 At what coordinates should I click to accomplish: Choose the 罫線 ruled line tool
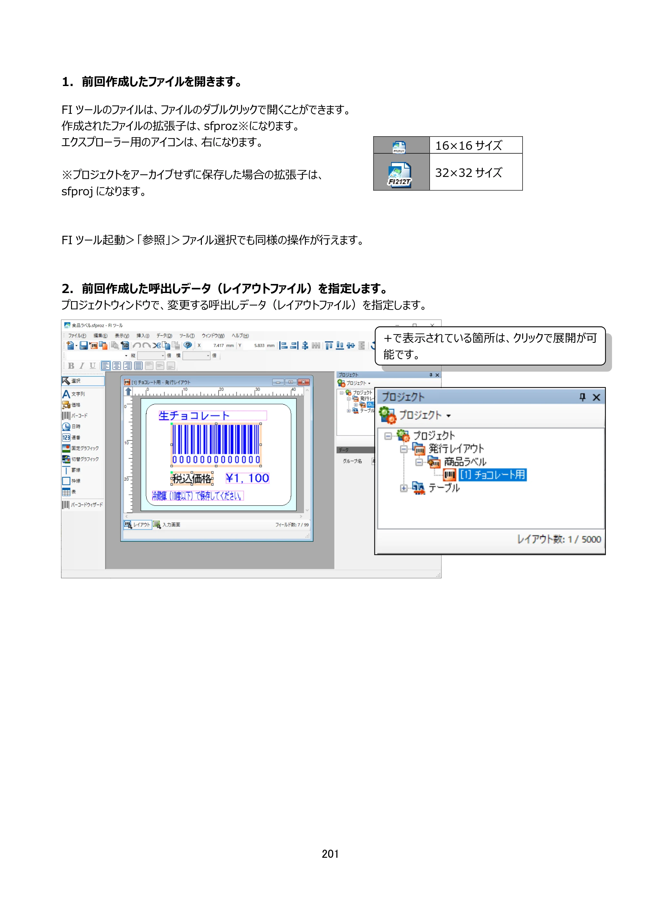pos(71,470)
